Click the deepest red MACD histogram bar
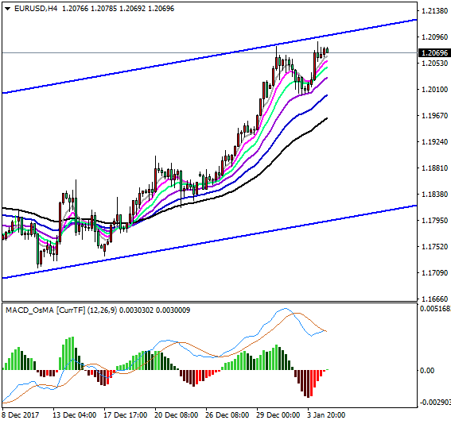The height and width of the screenshot is (424, 451). point(308,384)
